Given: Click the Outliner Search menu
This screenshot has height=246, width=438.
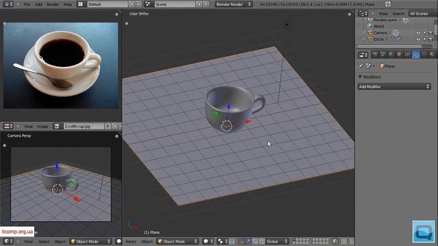Looking at the screenshot, I should click(398, 14).
